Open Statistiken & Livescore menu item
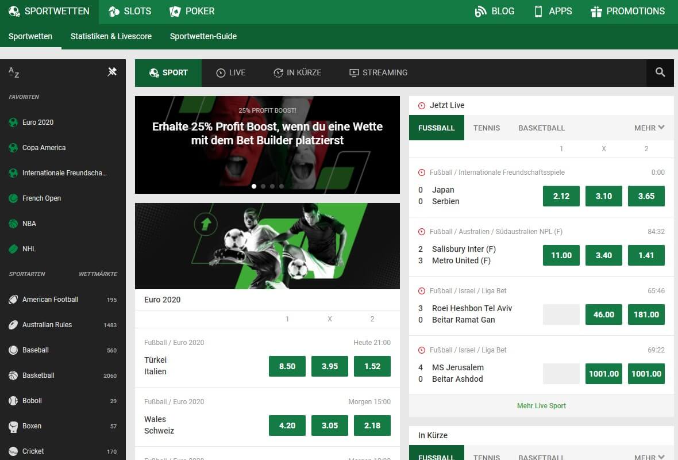 111,36
